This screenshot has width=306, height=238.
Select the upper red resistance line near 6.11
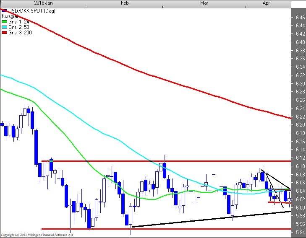(x=166, y=161)
